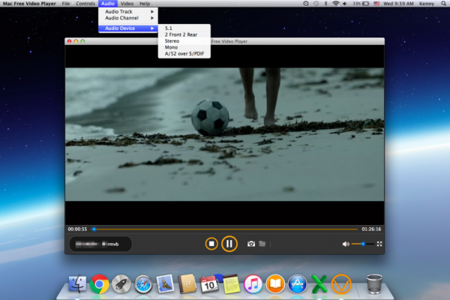Enter fullscreen with the expand icon
450x300 pixels.
point(379,244)
